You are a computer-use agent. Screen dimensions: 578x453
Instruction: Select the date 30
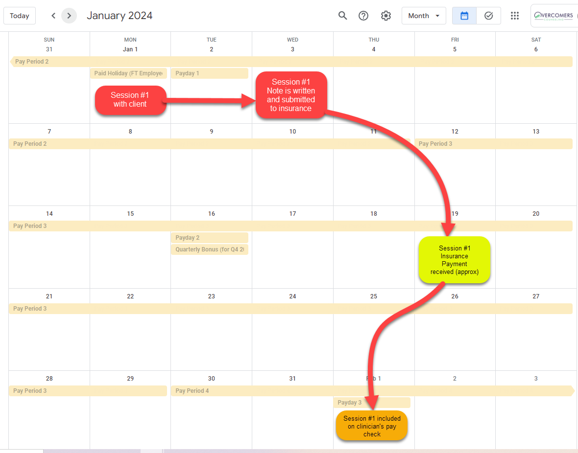(x=212, y=379)
